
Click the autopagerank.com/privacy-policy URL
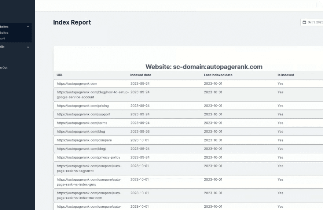(x=88, y=158)
